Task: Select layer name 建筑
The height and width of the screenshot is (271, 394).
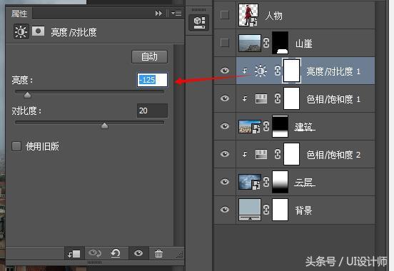Action: pos(305,127)
